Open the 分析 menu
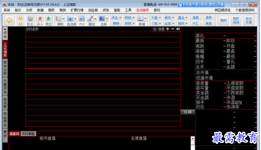The height and width of the screenshot is (150, 261). click(x=29, y=10)
